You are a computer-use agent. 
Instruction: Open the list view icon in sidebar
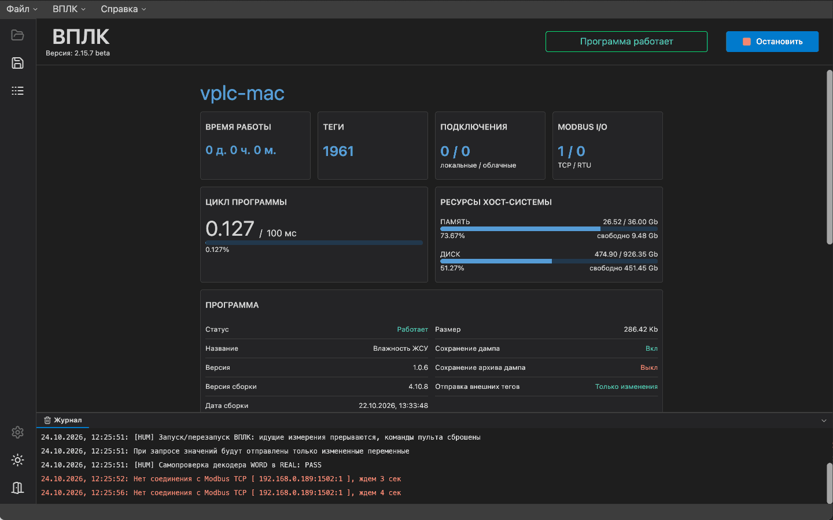click(17, 91)
